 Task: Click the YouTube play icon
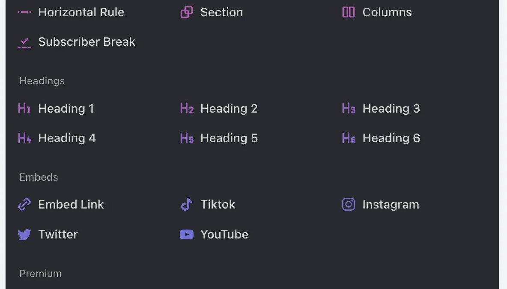(x=187, y=234)
